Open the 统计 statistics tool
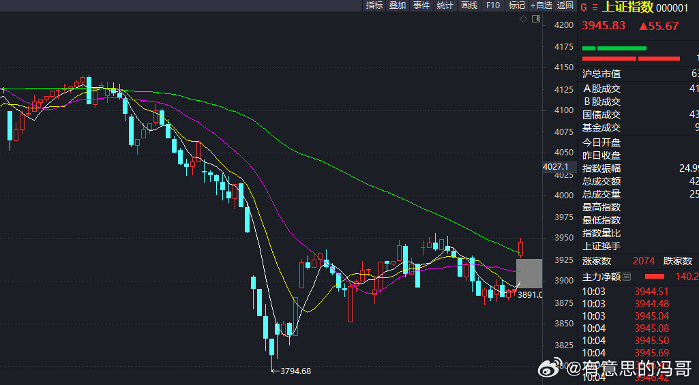This screenshot has width=699, height=385. tap(445, 5)
